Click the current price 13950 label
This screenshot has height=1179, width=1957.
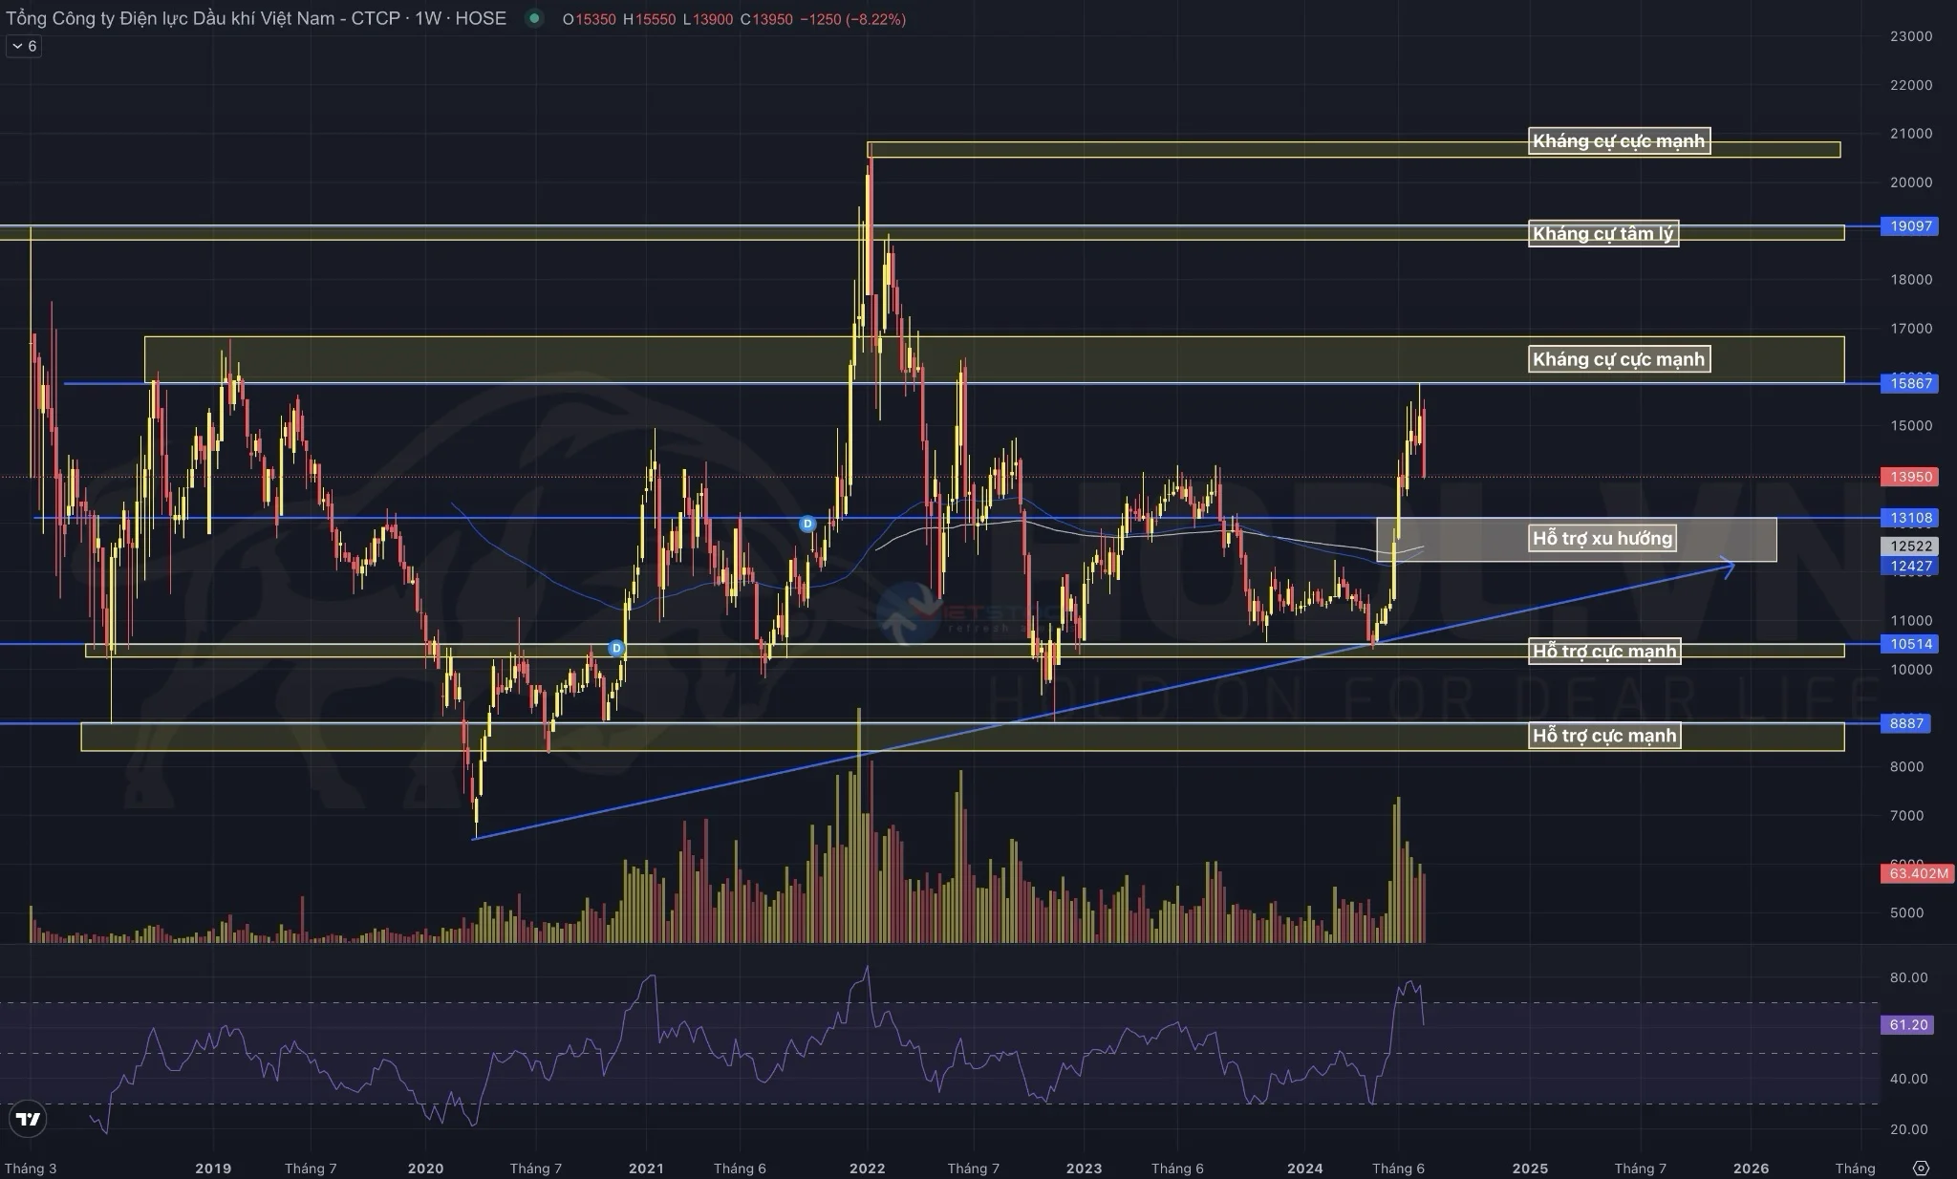pos(1910,476)
